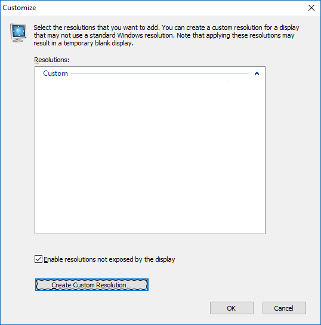Click the Resolutions label
This screenshot has width=321, height=325.
point(51,60)
